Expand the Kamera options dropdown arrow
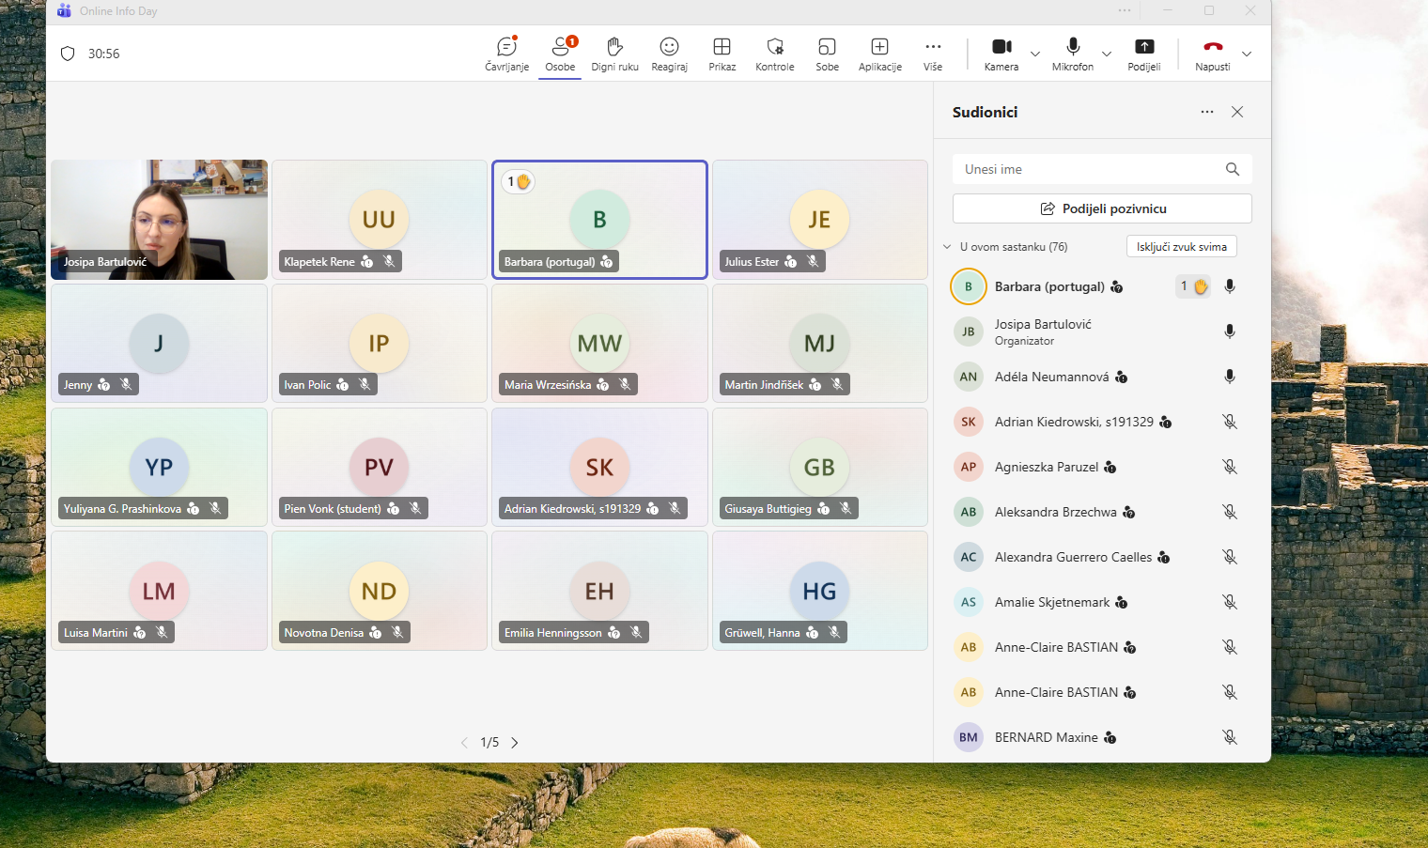1428x848 pixels. (1035, 54)
